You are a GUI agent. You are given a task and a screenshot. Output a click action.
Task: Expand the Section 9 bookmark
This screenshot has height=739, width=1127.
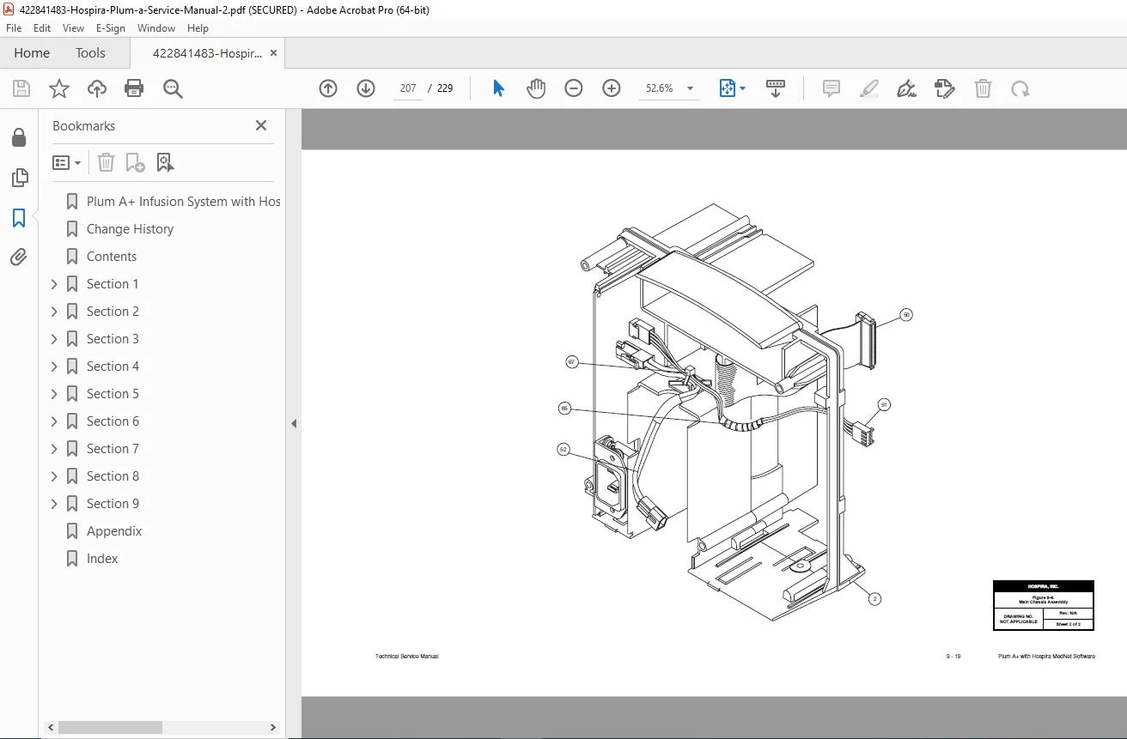coord(54,504)
